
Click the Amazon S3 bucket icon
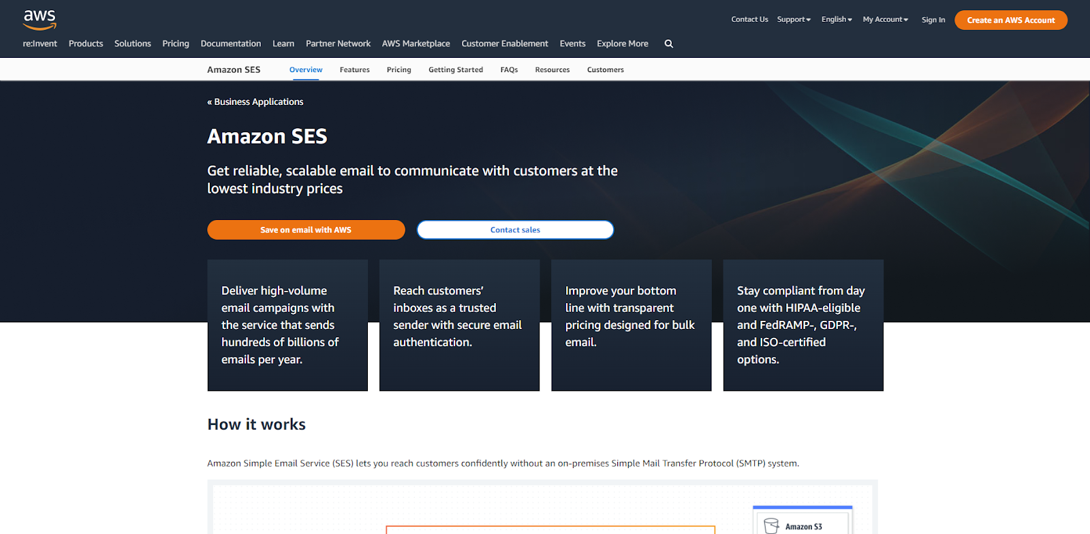(771, 526)
